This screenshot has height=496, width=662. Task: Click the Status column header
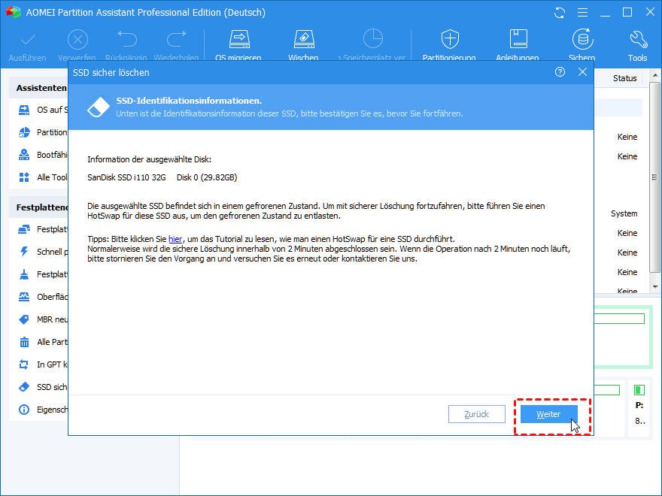coord(624,78)
